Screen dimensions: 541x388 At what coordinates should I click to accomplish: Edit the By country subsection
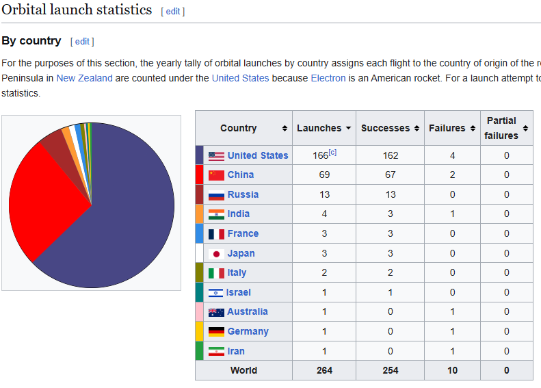(82, 42)
